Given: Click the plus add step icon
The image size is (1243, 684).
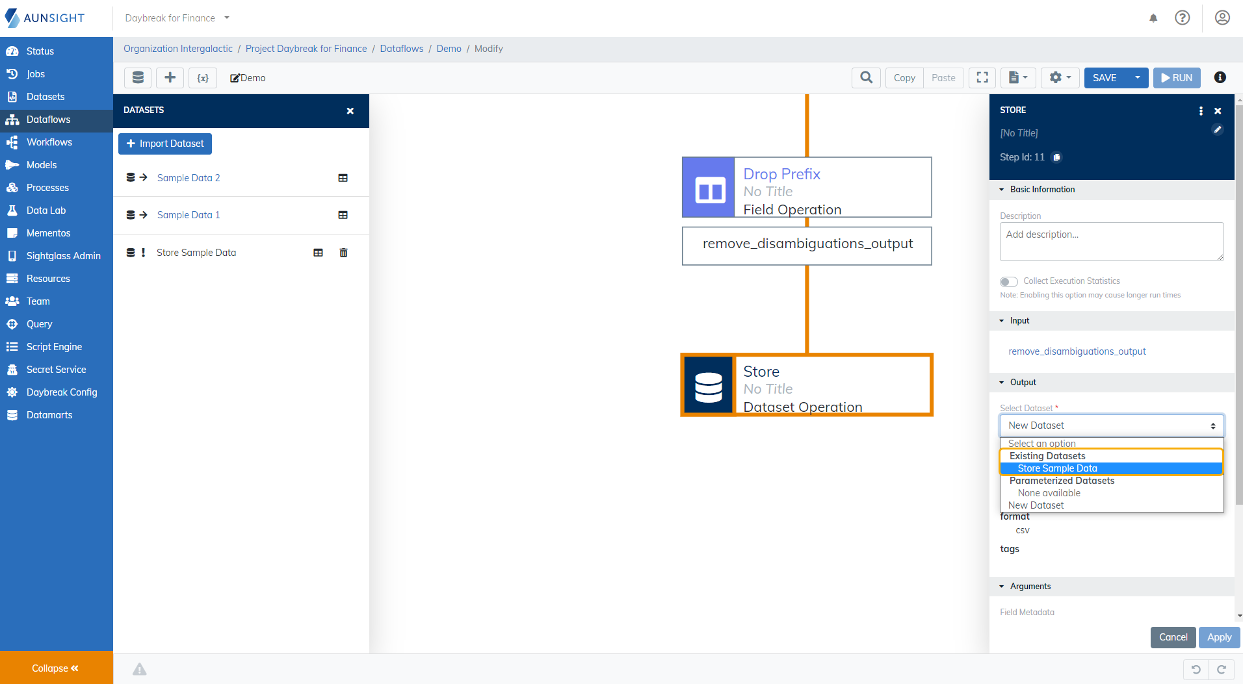Looking at the screenshot, I should coord(170,78).
